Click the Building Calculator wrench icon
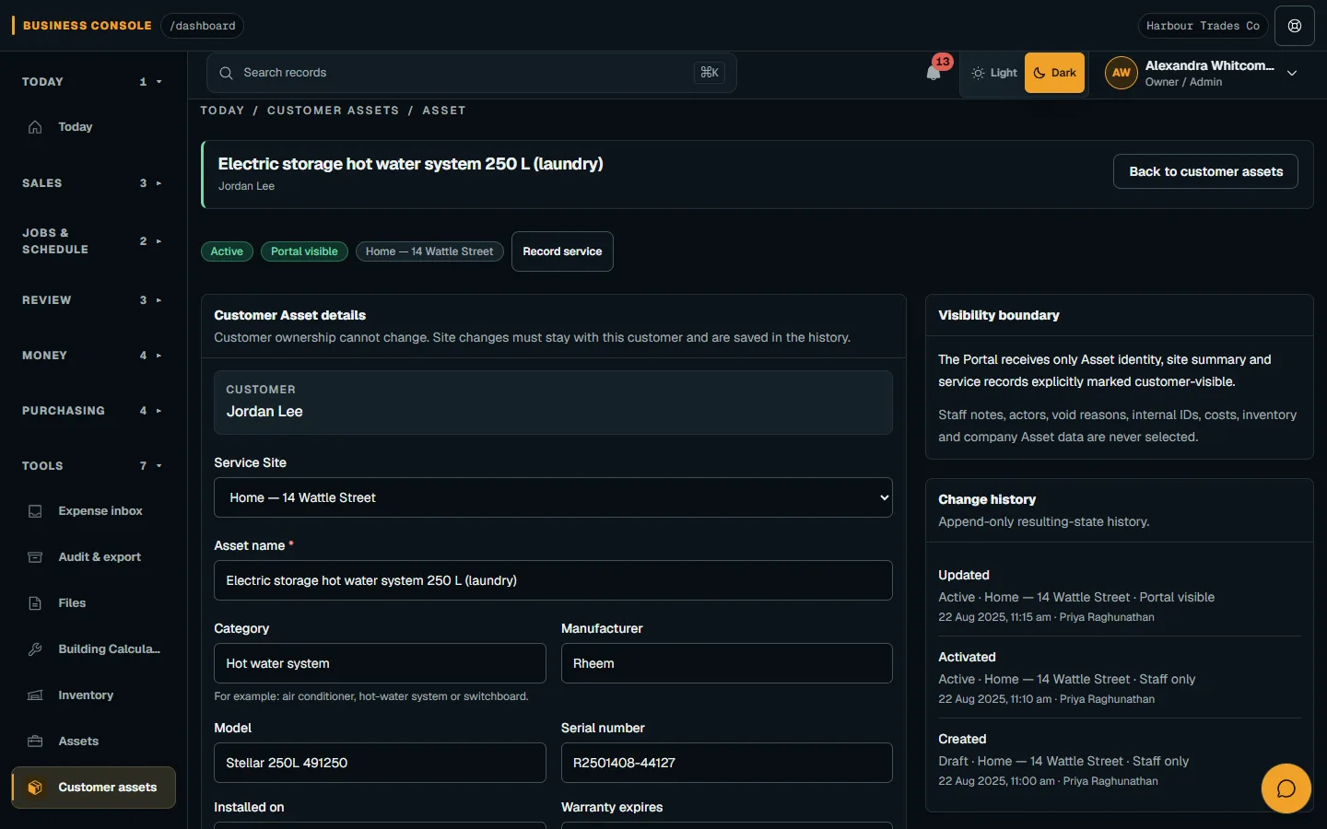1327x829 pixels. pos(35,649)
